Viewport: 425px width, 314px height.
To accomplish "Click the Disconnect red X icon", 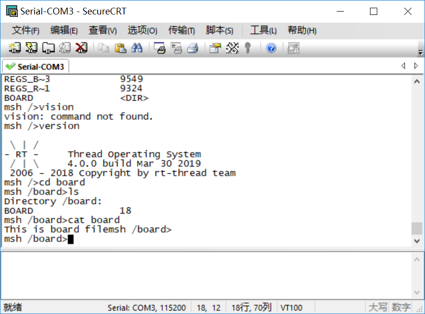I will [82, 48].
